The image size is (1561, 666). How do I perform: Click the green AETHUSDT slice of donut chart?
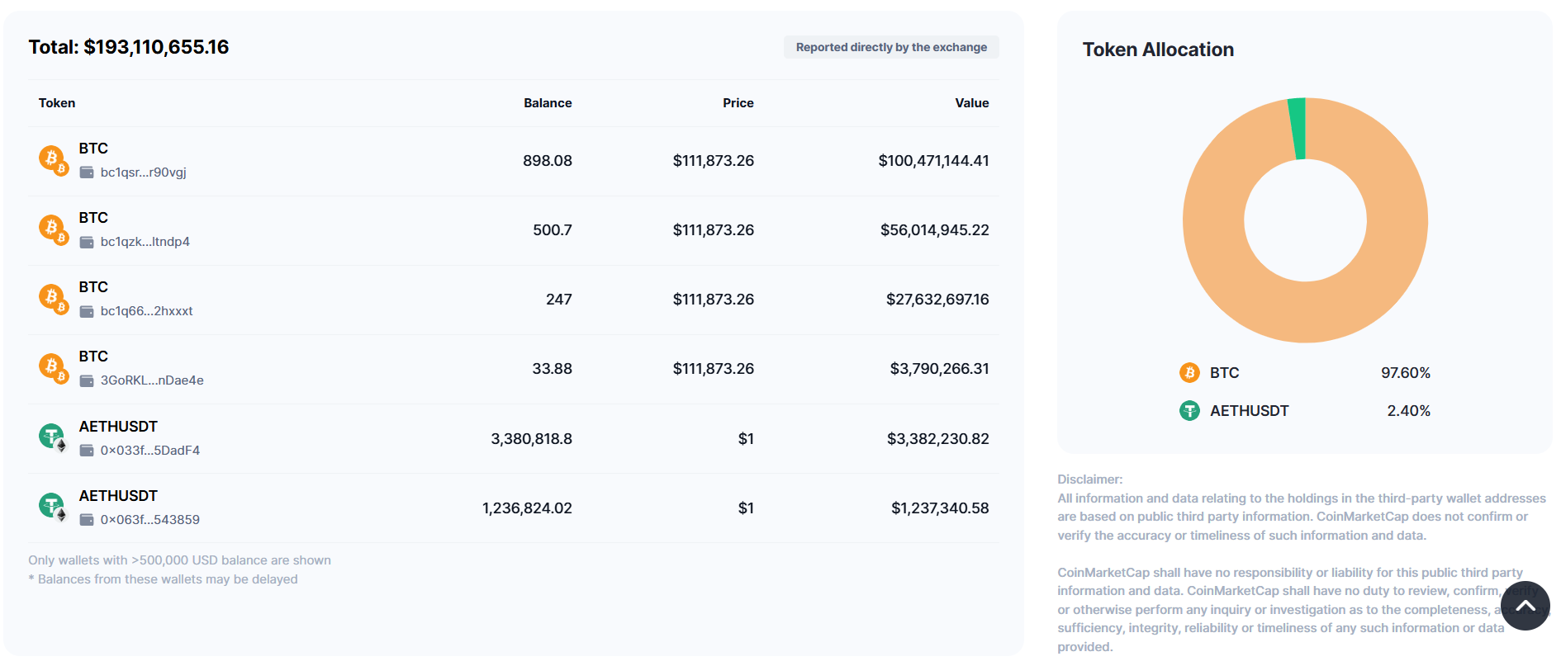[x=1298, y=128]
